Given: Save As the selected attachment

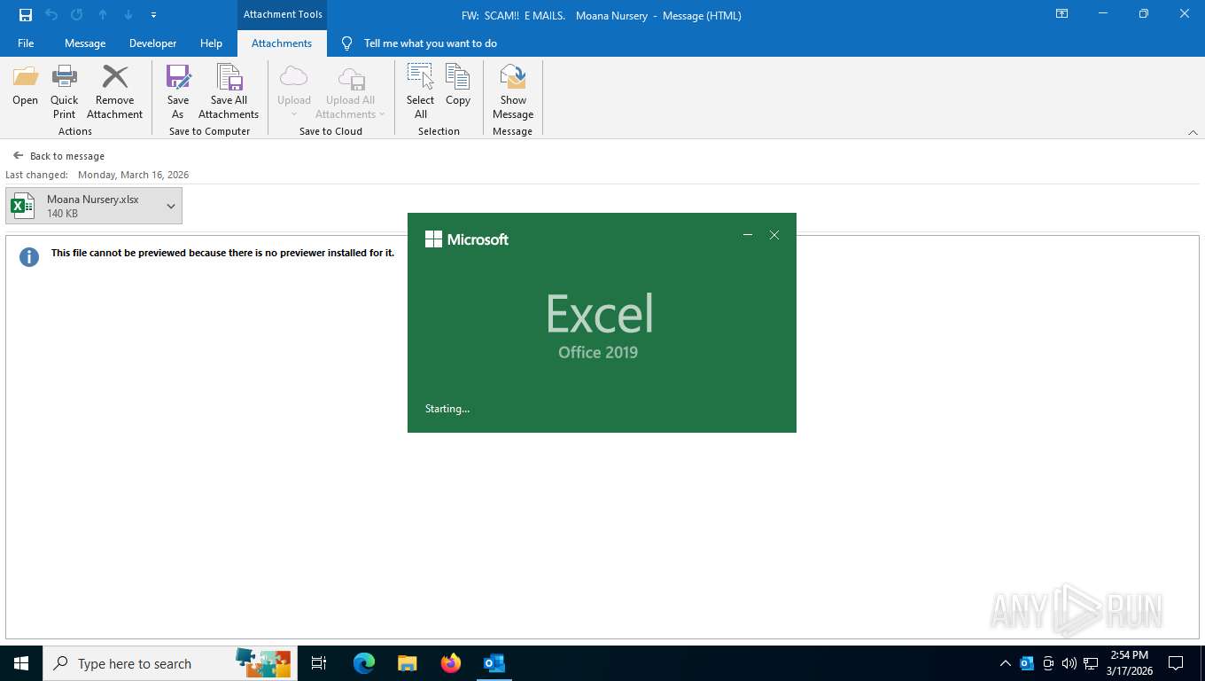Looking at the screenshot, I should [x=178, y=92].
